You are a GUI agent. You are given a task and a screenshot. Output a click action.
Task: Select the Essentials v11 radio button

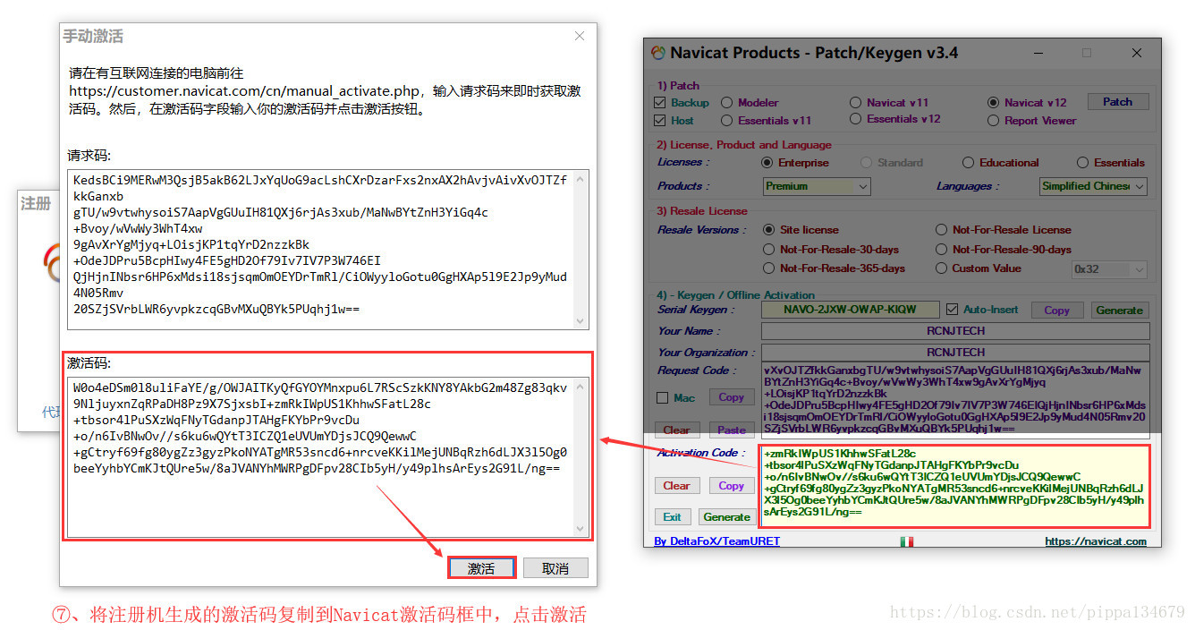[x=726, y=121]
